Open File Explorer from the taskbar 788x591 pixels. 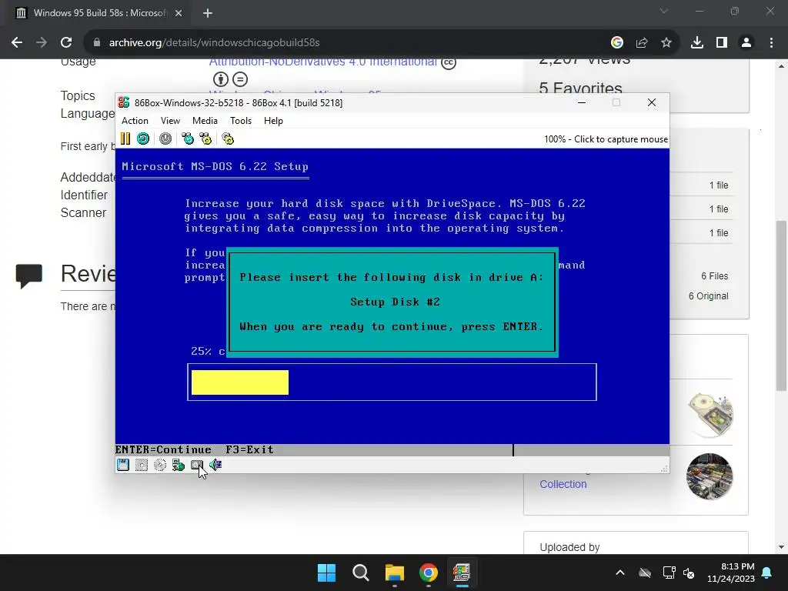[x=395, y=573]
